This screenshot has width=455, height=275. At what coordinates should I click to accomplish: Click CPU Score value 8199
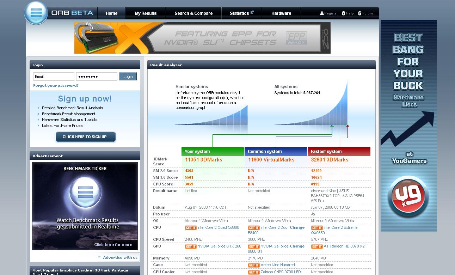click(315, 184)
